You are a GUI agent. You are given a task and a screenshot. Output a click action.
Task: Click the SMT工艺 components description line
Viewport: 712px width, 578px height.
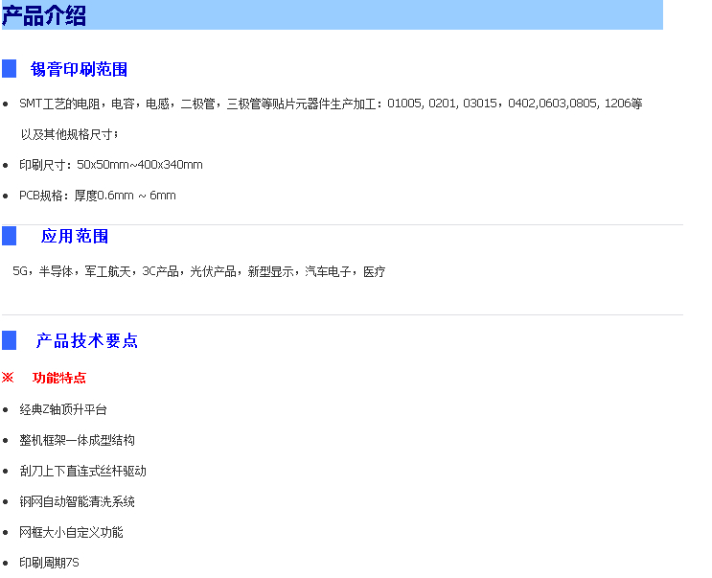331,104
